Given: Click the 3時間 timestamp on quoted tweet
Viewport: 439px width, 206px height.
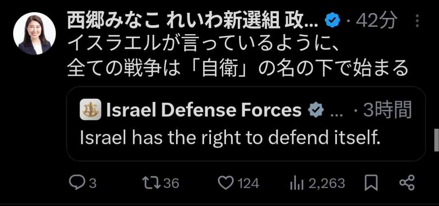Looking at the screenshot, I should 387,110.
